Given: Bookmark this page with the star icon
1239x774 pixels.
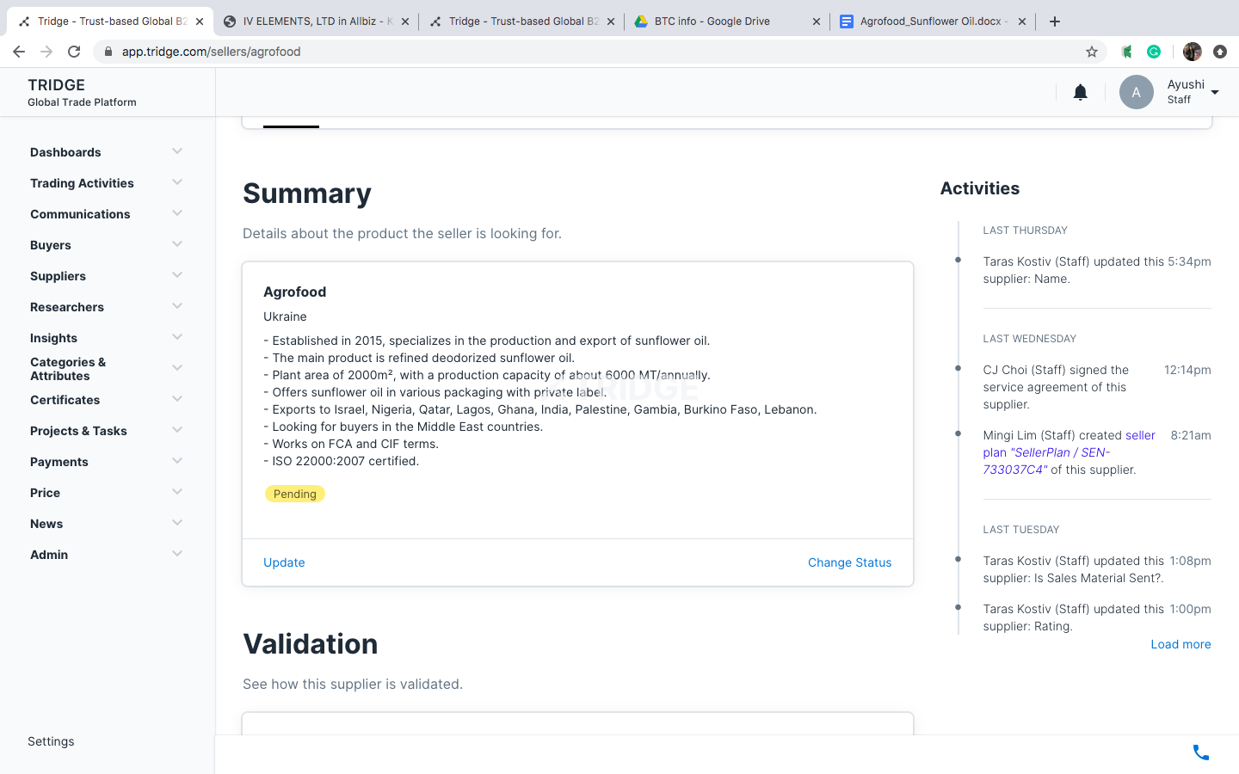Looking at the screenshot, I should click(1092, 52).
